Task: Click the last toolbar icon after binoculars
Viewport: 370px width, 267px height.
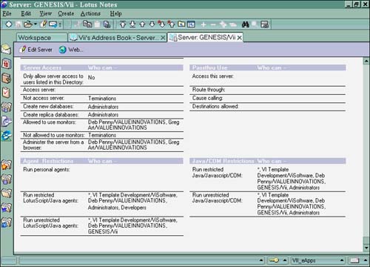Action: click(x=265, y=24)
